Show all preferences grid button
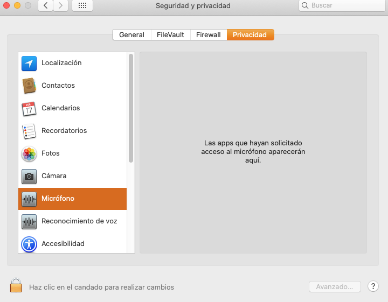The width and height of the screenshot is (388, 302). click(x=82, y=5)
